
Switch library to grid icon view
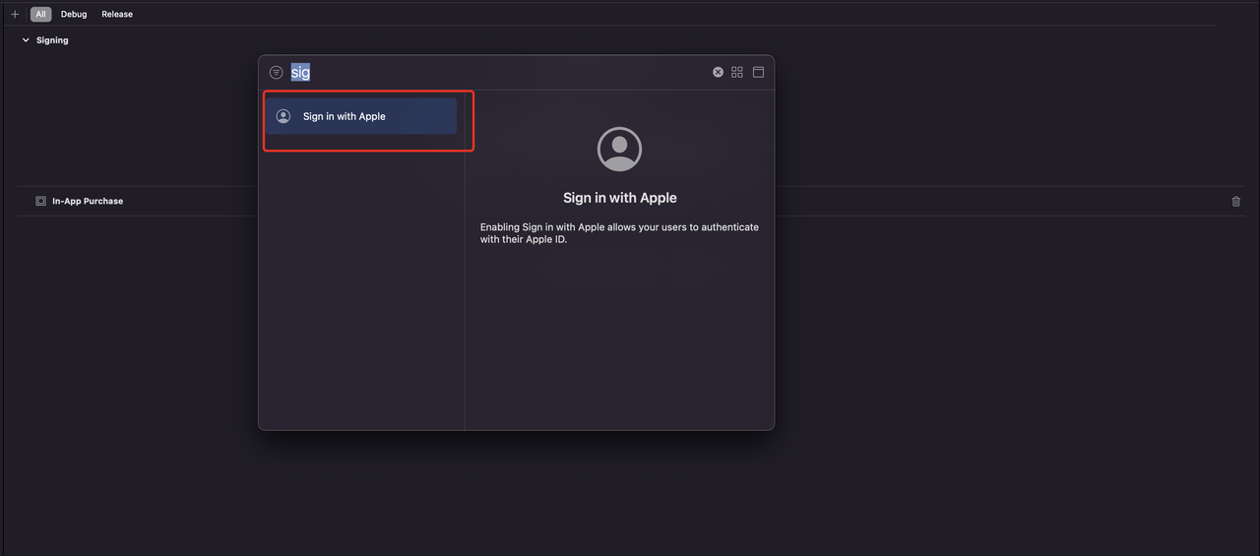point(737,72)
